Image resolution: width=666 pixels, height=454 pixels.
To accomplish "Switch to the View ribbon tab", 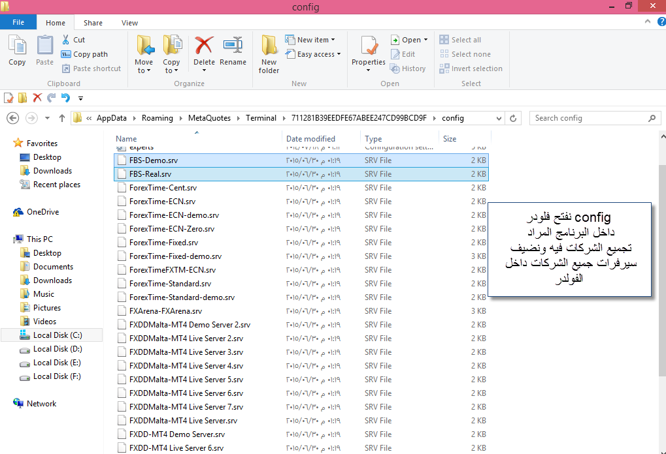I will pyautogui.click(x=129, y=23).
